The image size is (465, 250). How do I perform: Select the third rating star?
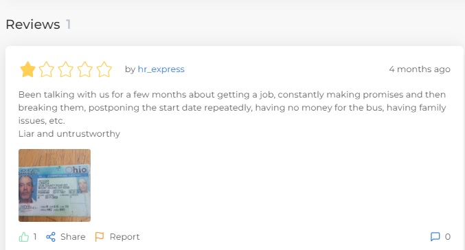click(x=65, y=69)
